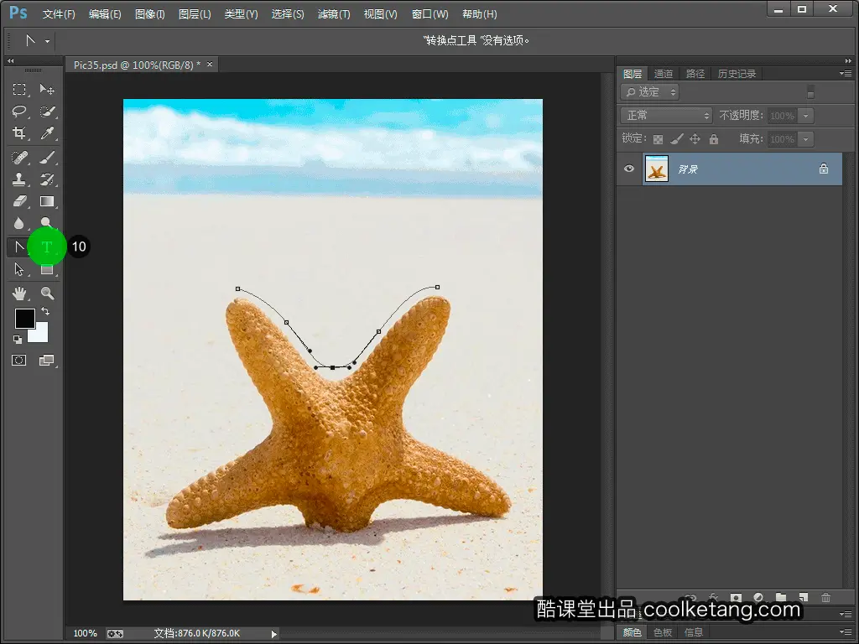Open the tool preset picker arrow
The image size is (859, 644).
tap(48, 41)
